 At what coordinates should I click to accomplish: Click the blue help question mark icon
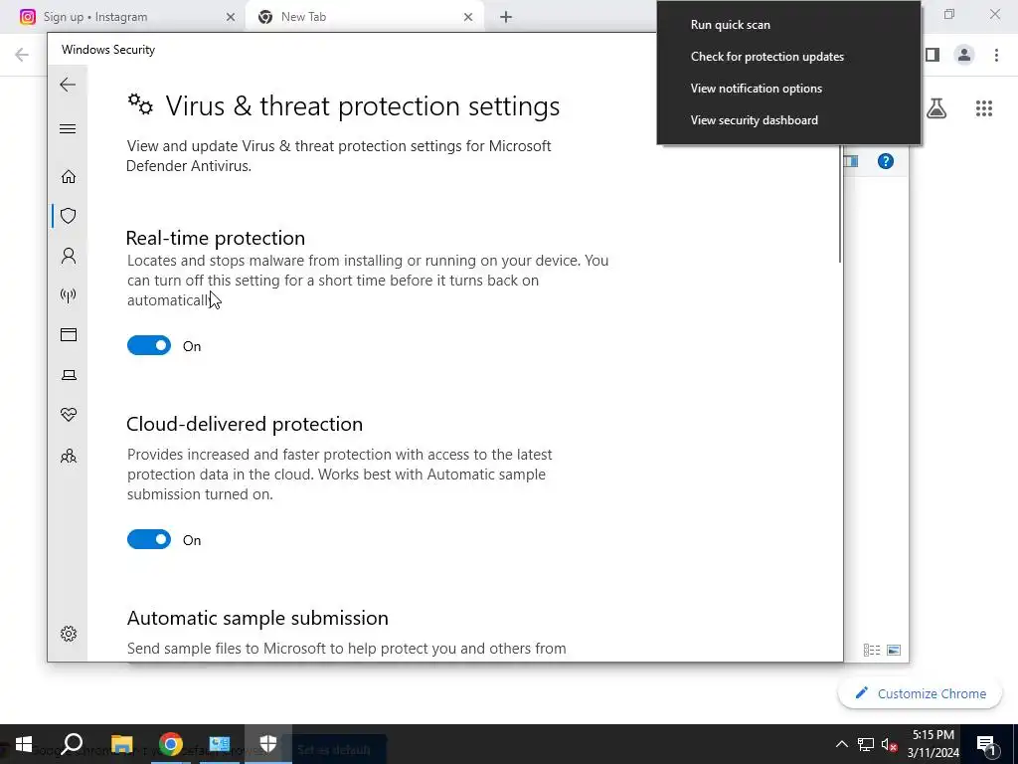tap(886, 161)
